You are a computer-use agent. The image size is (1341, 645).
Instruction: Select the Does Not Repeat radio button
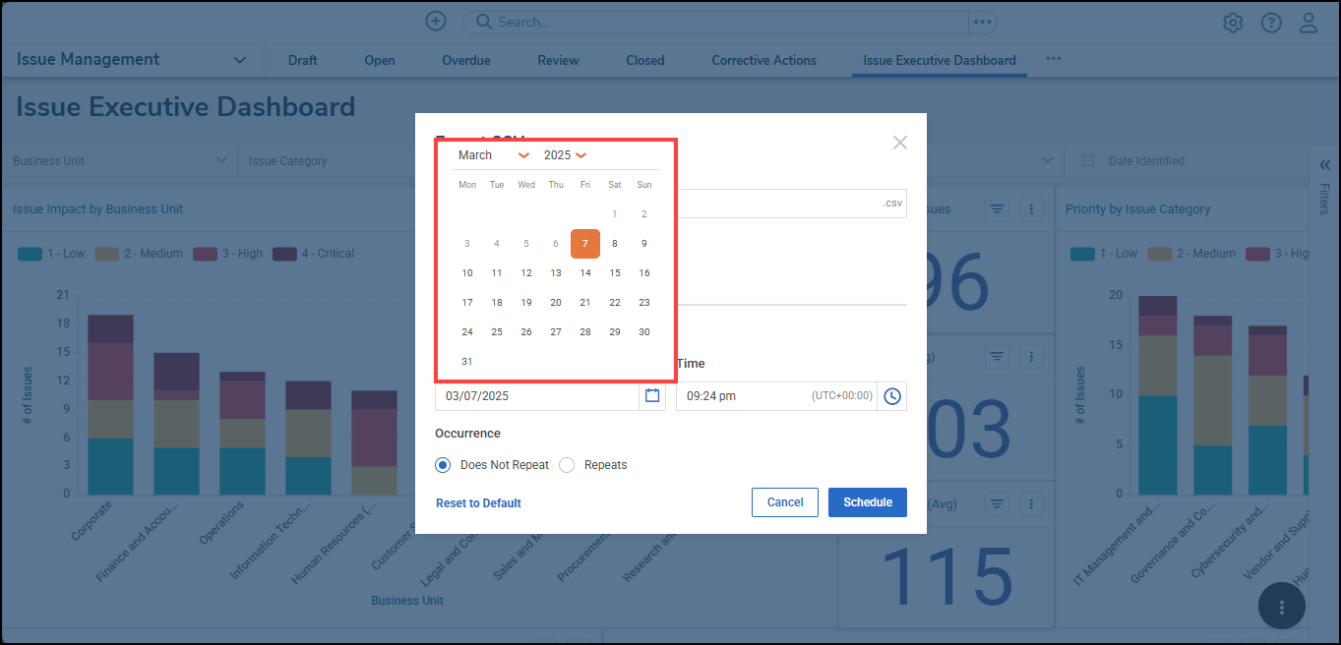tap(442, 464)
